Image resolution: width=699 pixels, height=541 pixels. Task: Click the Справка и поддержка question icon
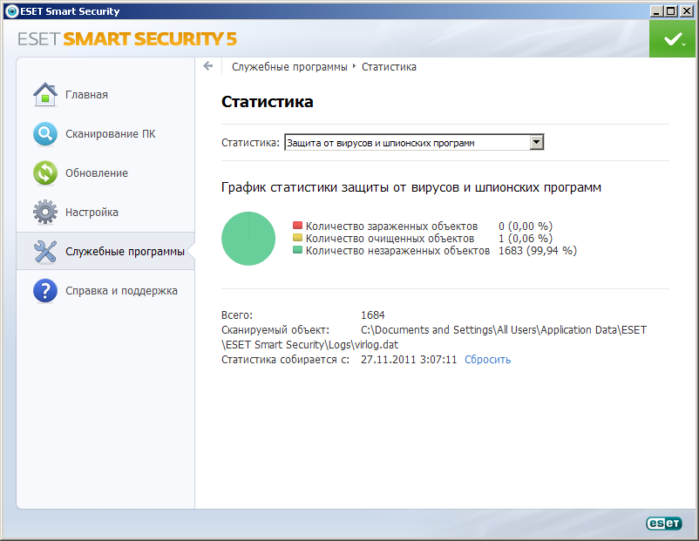[x=44, y=291]
